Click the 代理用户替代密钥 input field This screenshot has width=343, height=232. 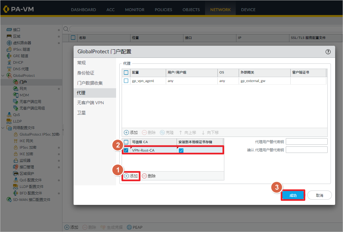click(x=306, y=142)
